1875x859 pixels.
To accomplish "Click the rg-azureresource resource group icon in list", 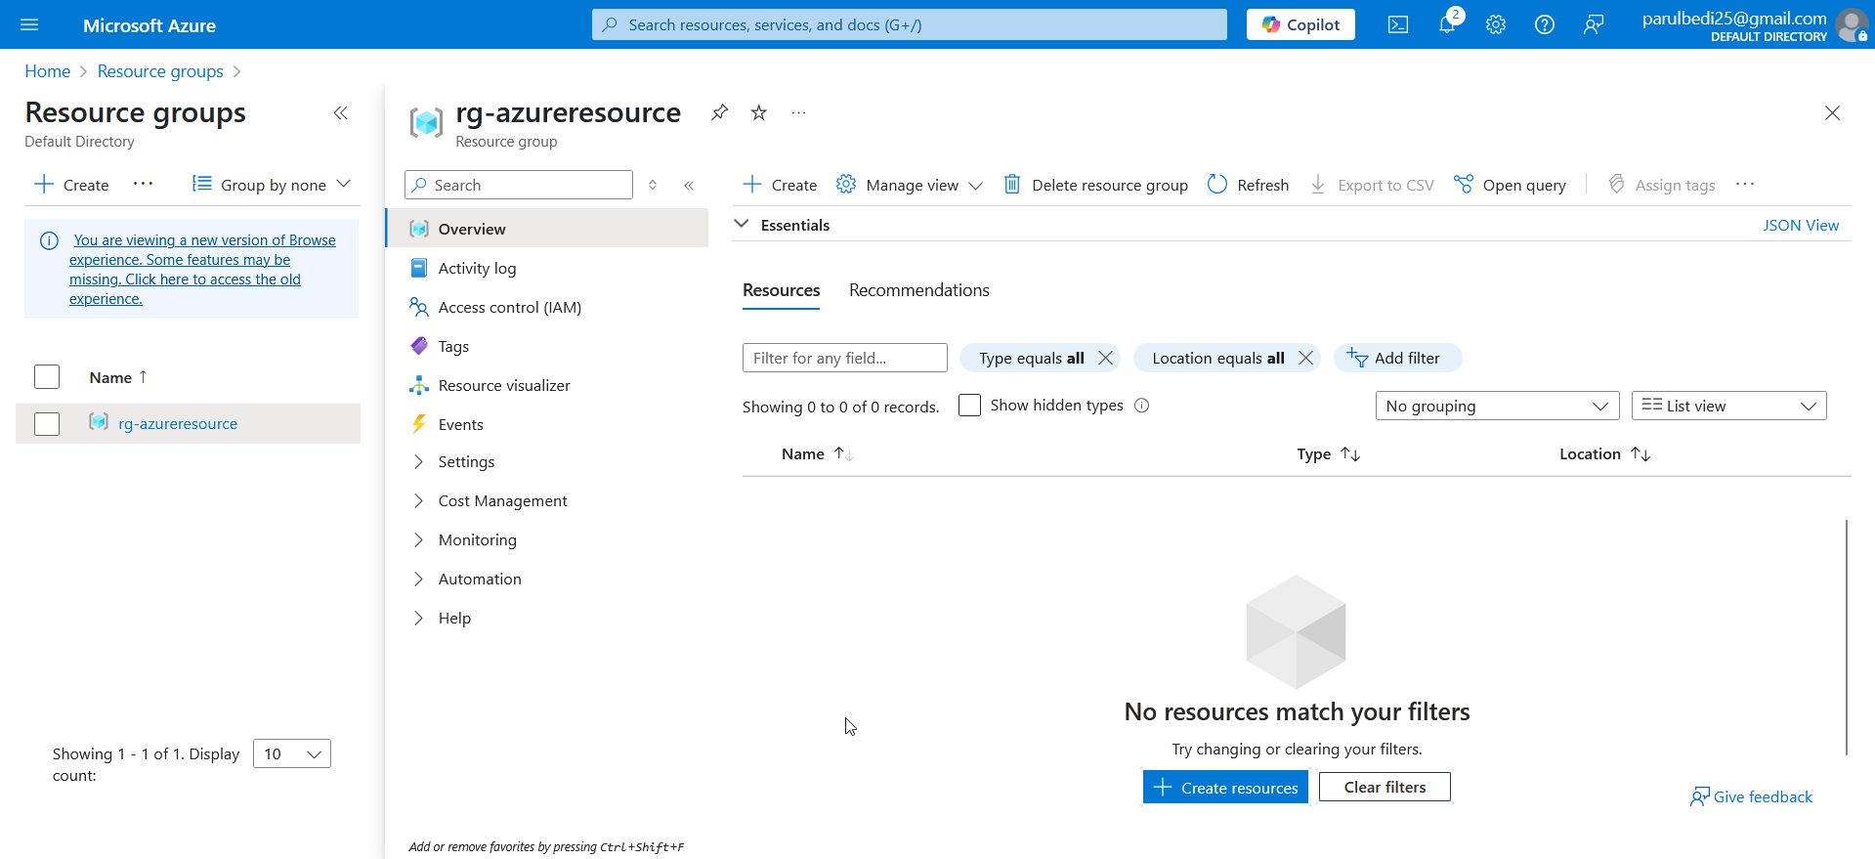I will click(99, 422).
